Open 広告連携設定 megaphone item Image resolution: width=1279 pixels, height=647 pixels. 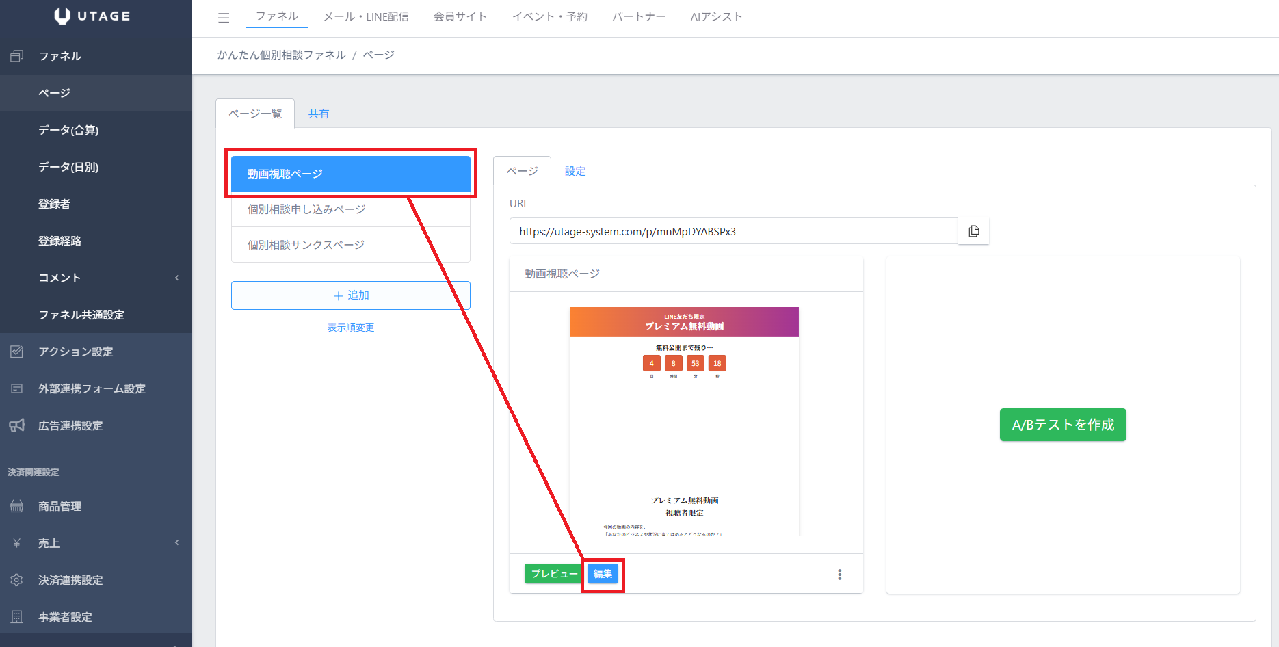(70, 425)
